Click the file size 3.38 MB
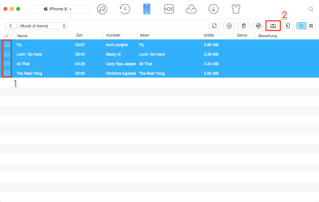This screenshot has width=319, height=202. [211, 54]
